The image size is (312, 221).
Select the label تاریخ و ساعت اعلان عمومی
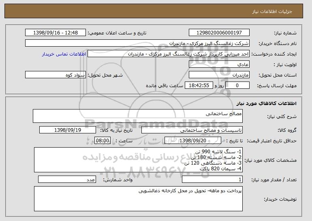pos(117,33)
